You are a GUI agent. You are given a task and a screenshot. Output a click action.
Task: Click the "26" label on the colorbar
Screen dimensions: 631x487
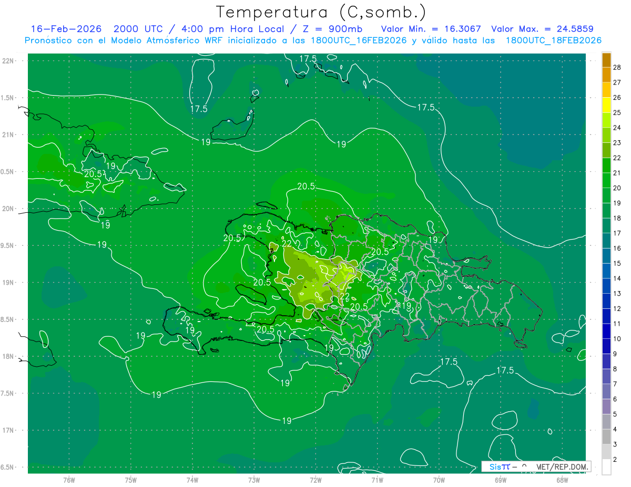tap(617, 97)
